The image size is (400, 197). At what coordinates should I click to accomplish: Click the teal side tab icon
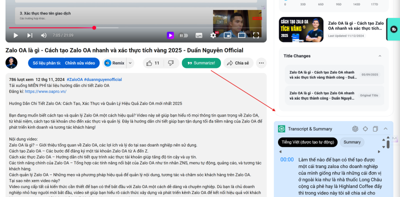393,29
